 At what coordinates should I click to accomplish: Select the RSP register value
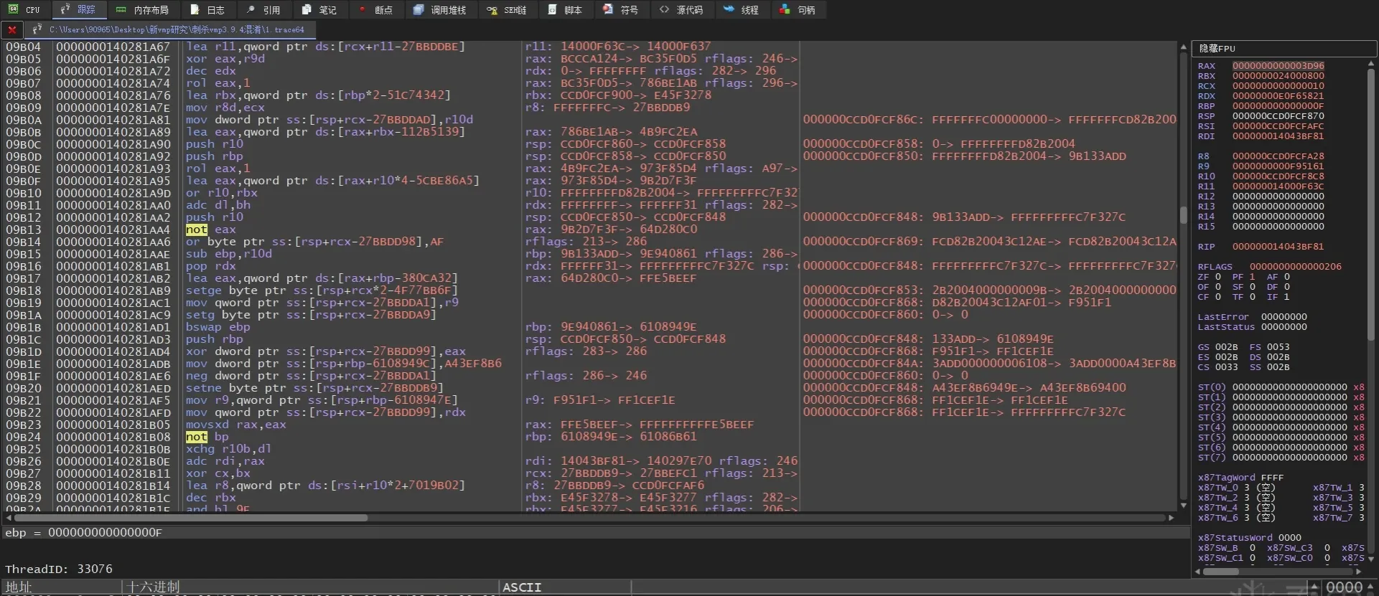tap(1278, 116)
